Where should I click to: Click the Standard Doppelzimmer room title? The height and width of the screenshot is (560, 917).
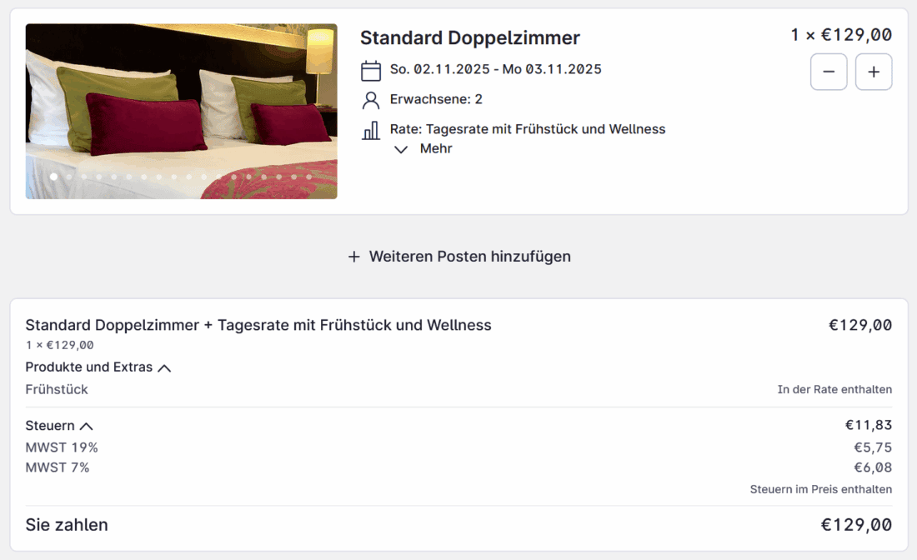click(x=469, y=37)
